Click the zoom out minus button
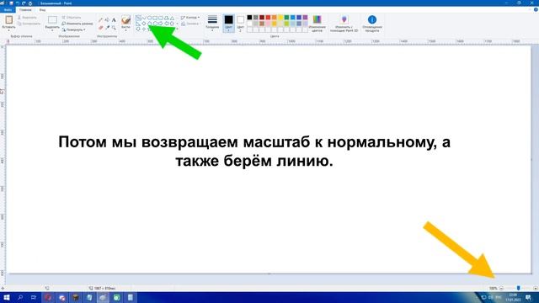Image resolution: width=539 pixels, height=303 pixels. click(501, 288)
